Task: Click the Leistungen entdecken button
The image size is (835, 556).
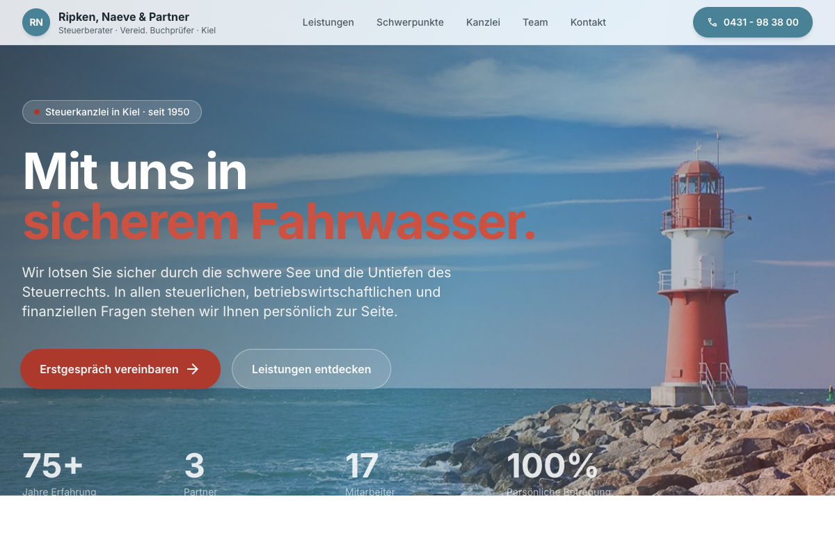Action: (x=311, y=369)
